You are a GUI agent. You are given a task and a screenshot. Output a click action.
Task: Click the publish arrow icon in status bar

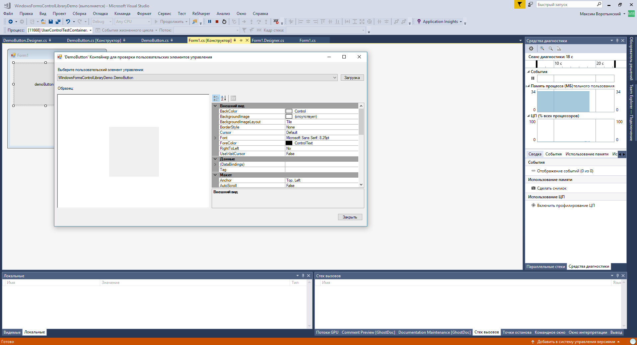click(533, 342)
